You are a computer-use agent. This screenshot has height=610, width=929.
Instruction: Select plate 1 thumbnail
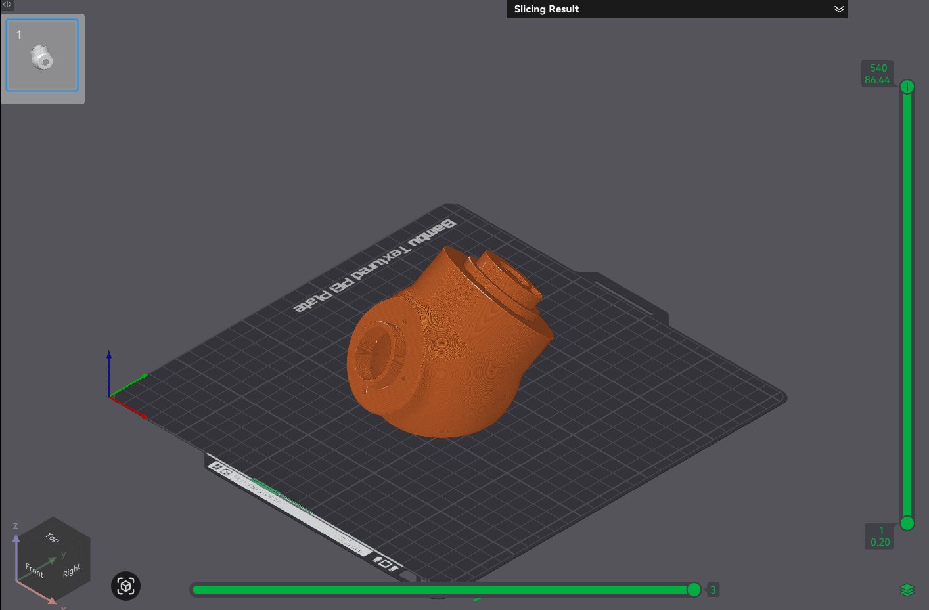(42, 56)
